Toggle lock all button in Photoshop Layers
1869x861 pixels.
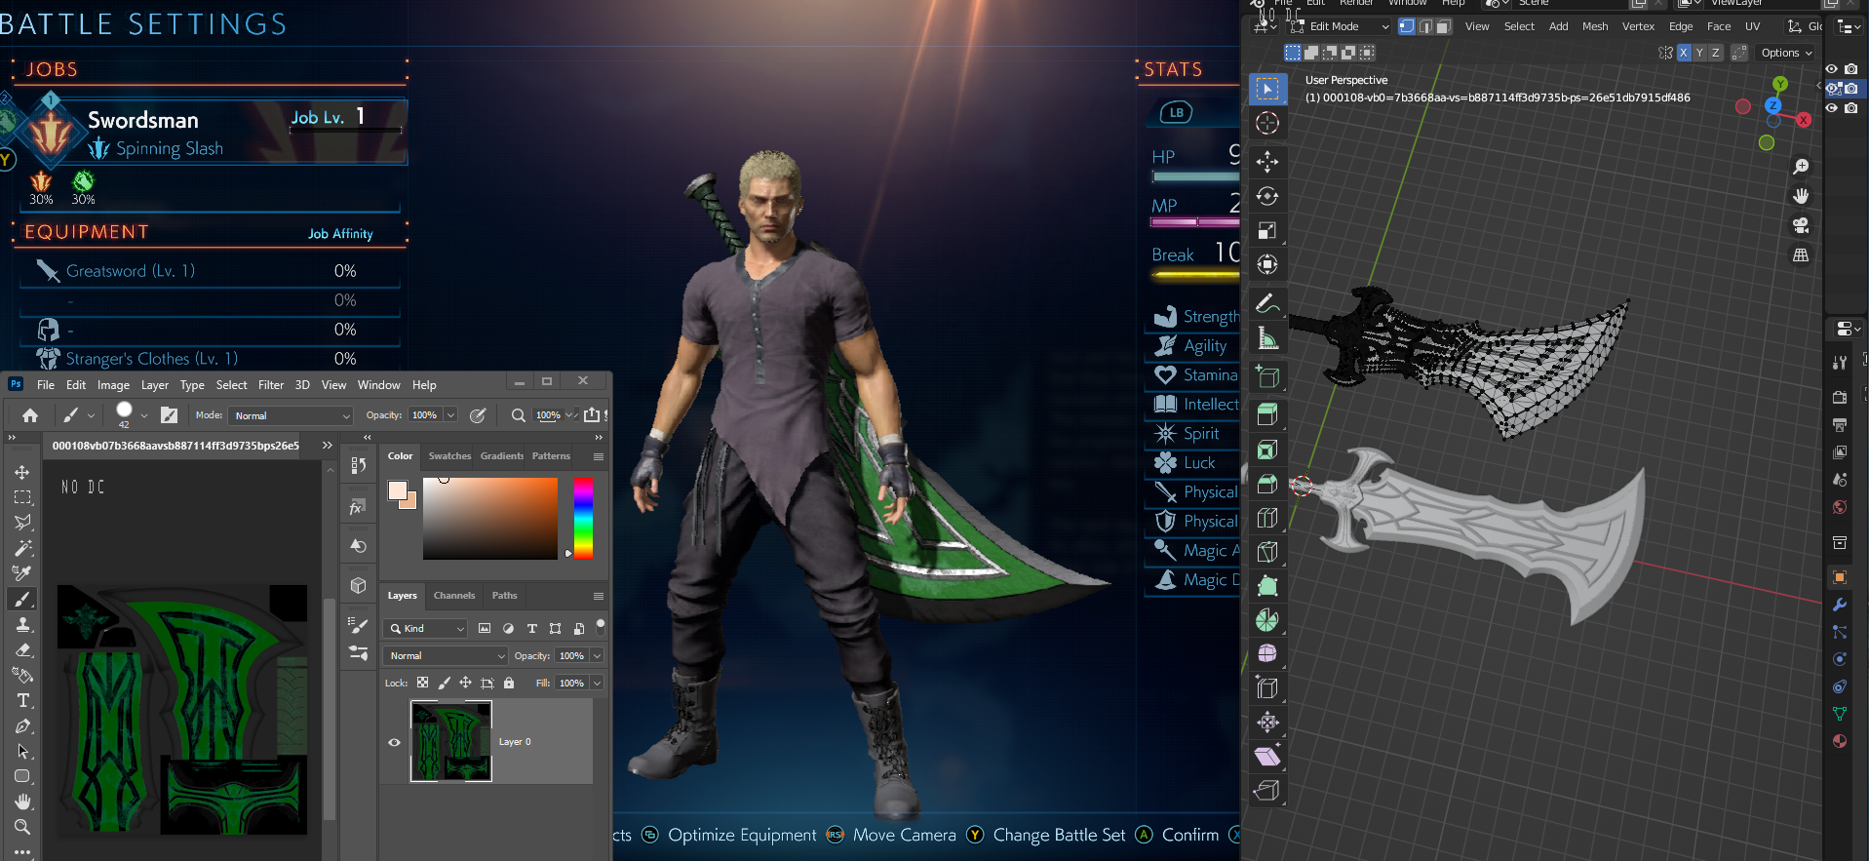coord(509,683)
